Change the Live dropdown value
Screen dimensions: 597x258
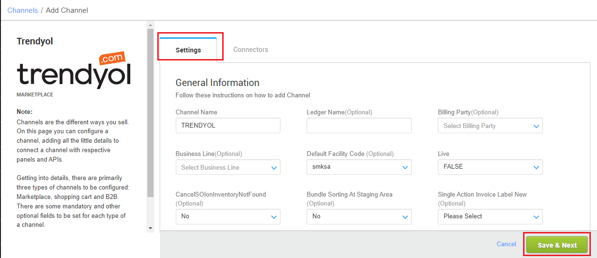point(490,167)
